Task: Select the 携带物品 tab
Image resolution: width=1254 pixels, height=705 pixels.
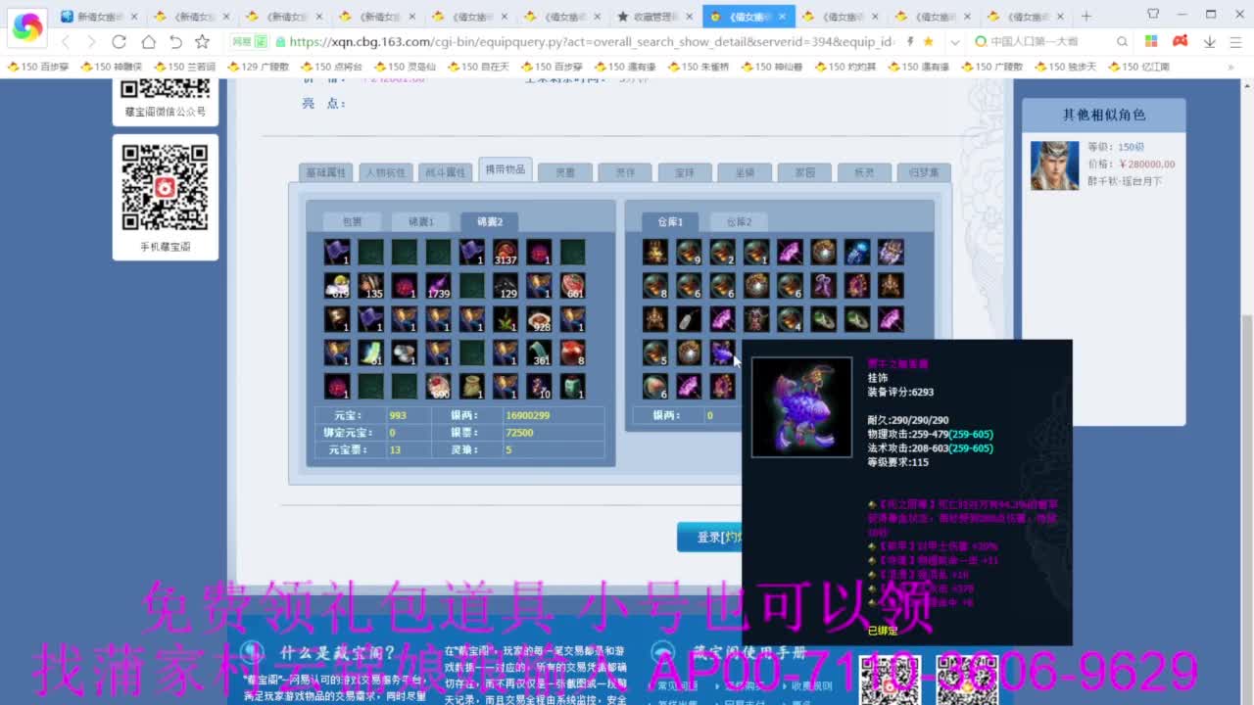Action: [506, 169]
